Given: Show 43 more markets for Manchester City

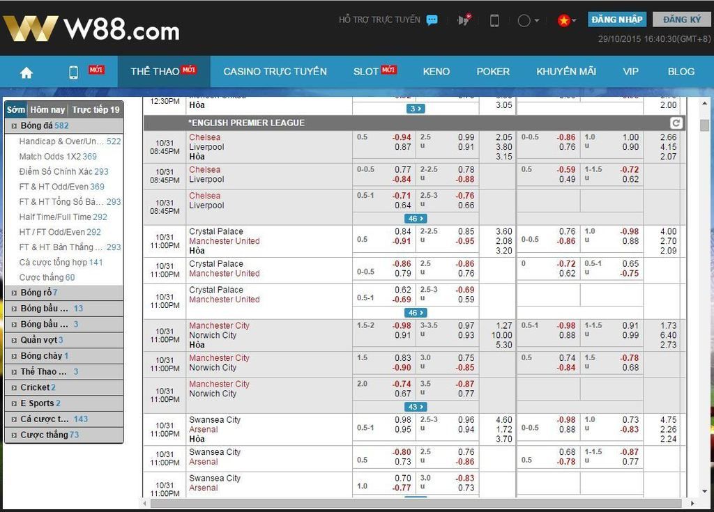Looking at the screenshot, I should click(416, 407).
